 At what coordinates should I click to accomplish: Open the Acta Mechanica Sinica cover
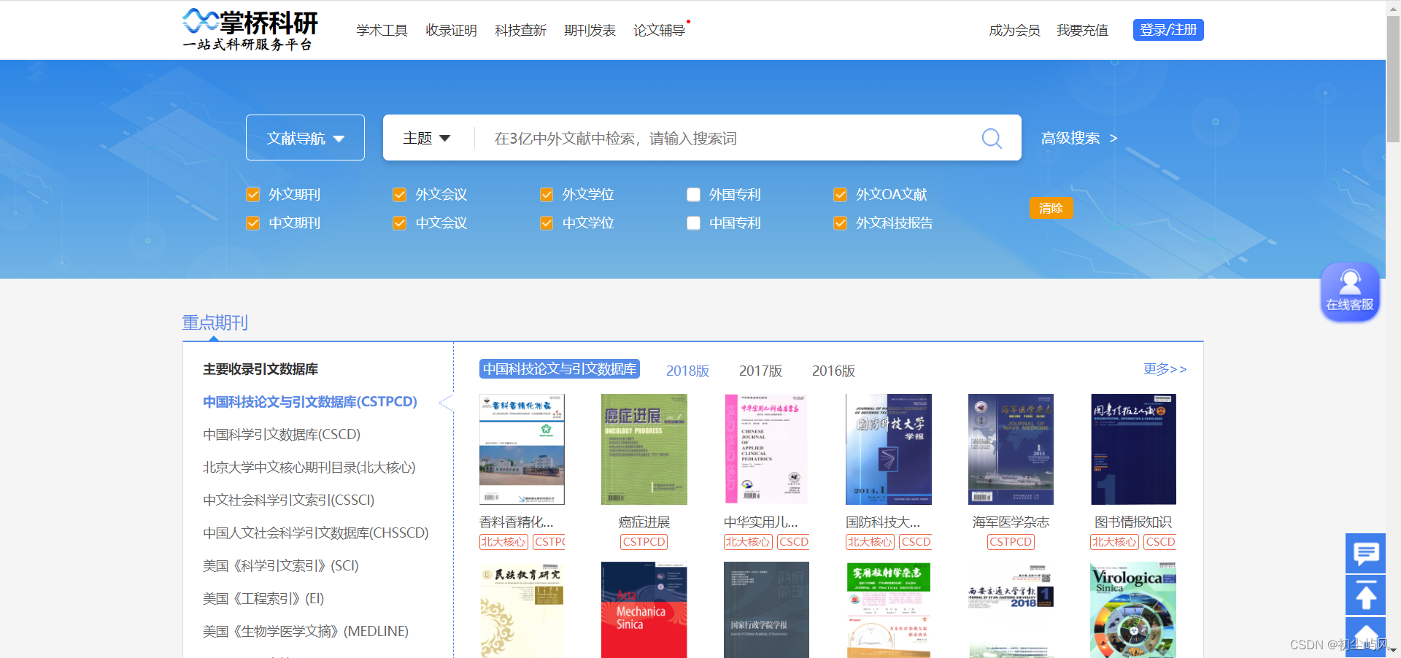(x=644, y=610)
